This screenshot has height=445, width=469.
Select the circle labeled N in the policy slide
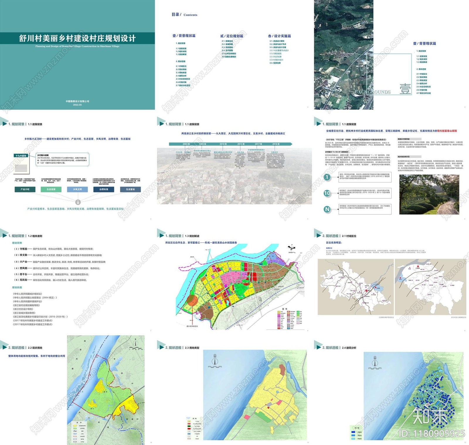coord(327,209)
